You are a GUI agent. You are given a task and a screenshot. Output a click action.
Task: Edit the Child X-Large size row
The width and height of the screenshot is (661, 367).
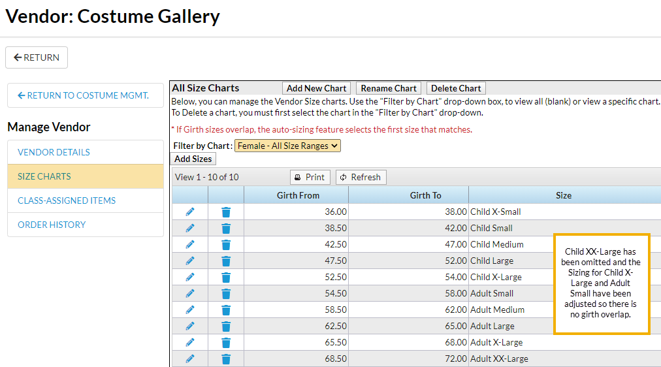(190, 278)
